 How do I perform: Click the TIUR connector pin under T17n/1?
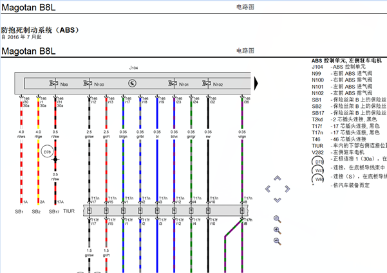(x=123, y=211)
